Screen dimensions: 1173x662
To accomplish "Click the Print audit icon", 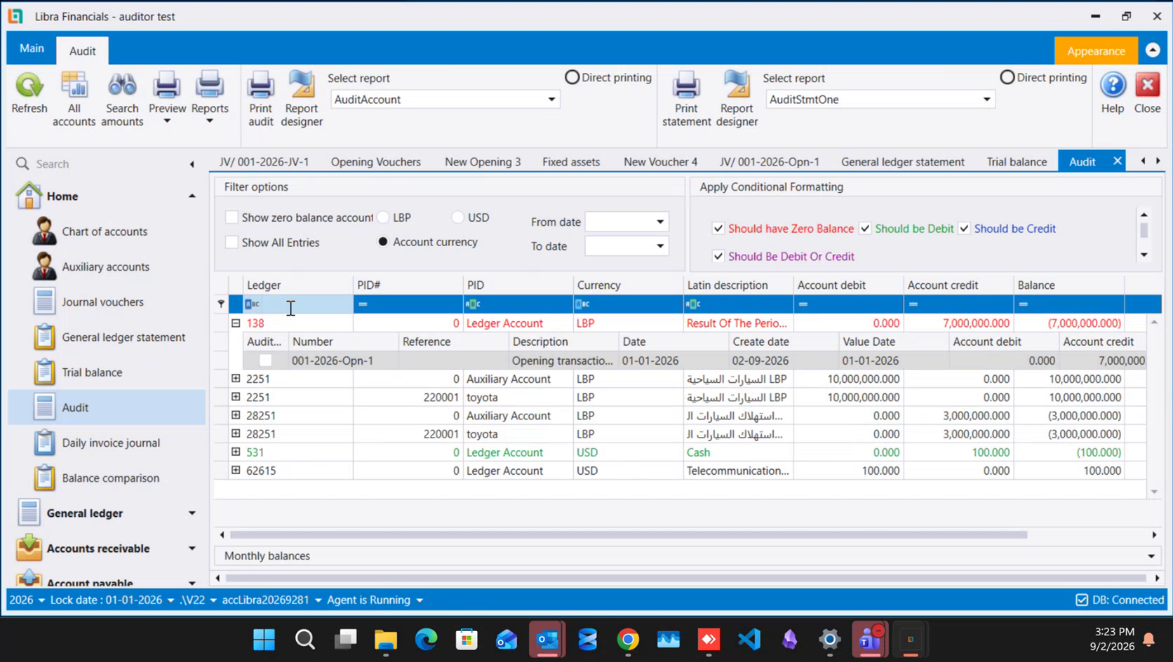I will tap(260, 86).
